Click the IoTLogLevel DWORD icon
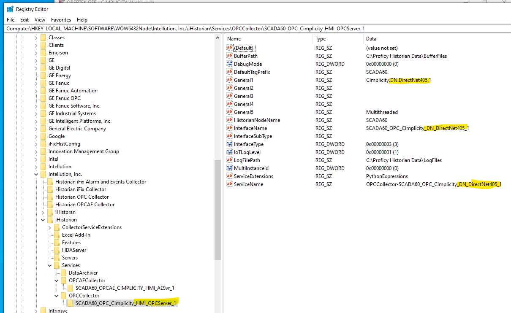Screen dimensions: 511x313 tap(230, 152)
